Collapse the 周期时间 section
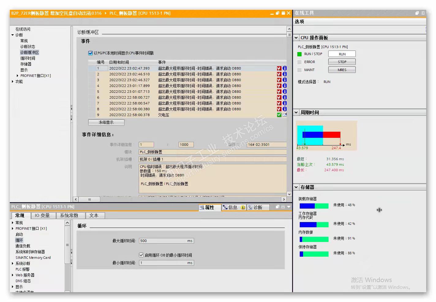 point(296,112)
